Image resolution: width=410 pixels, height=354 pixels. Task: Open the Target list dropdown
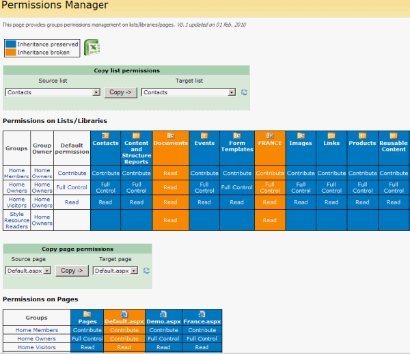pyautogui.click(x=232, y=92)
